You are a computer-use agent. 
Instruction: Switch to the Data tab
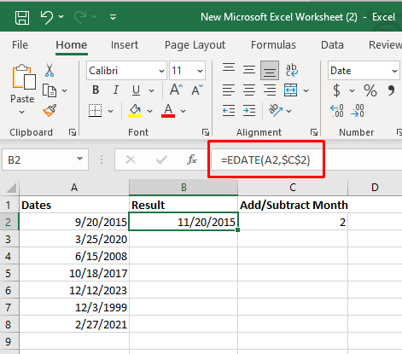pos(332,45)
